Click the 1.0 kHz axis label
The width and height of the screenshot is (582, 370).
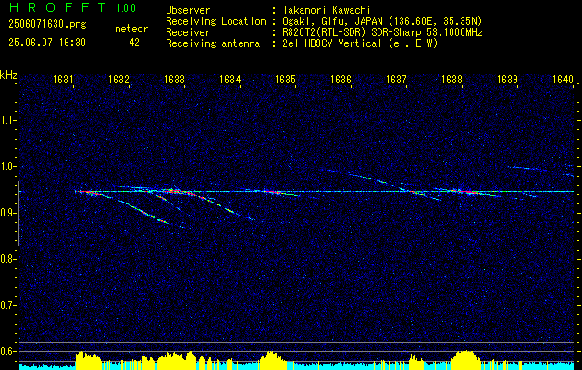[x=7, y=166]
